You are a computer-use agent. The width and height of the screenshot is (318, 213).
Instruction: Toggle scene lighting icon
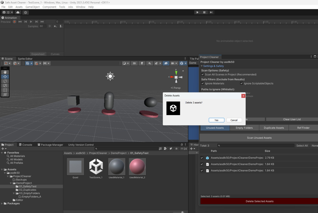click(142, 63)
